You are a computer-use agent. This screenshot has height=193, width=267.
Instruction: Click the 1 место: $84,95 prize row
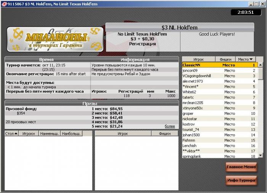coord(107,109)
